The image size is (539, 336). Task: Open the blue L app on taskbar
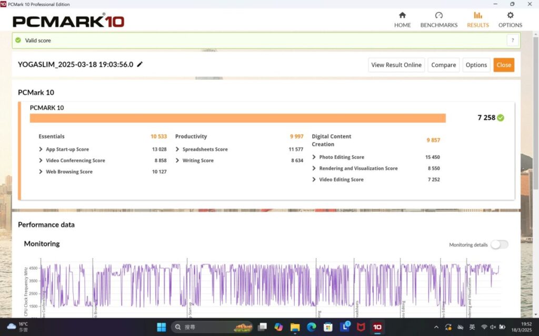click(344, 327)
